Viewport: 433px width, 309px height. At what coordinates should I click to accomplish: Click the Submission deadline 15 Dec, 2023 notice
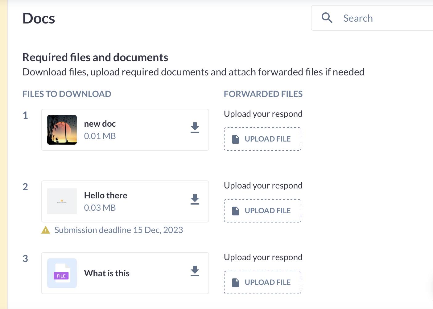118,230
